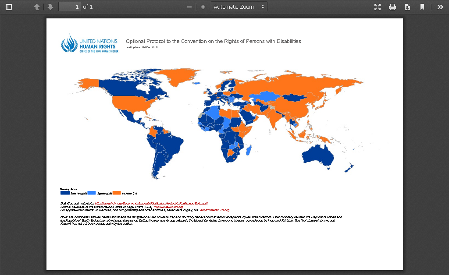Open the treaties.un.org link on Source line
The height and width of the screenshot is (275, 449).
pos(168,207)
